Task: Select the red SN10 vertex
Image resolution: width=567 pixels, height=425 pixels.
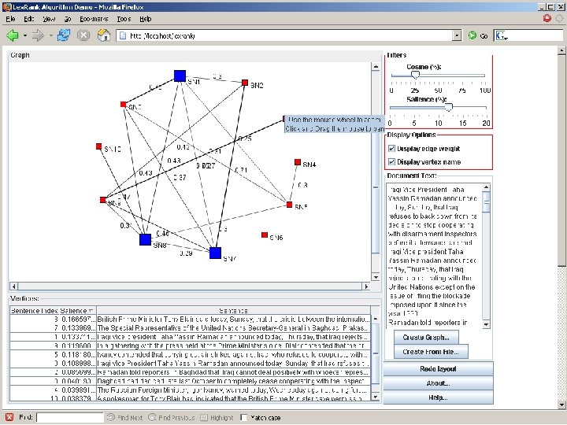Action: tap(98, 146)
